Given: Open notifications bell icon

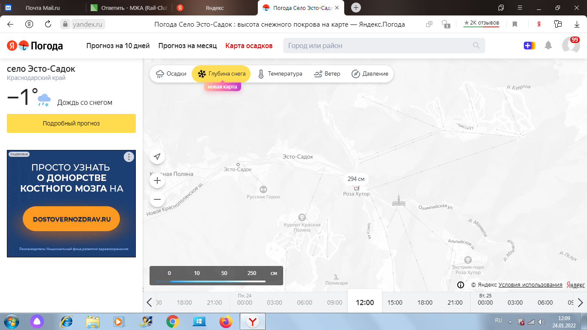Looking at the screenshot, I should point(548,46).
